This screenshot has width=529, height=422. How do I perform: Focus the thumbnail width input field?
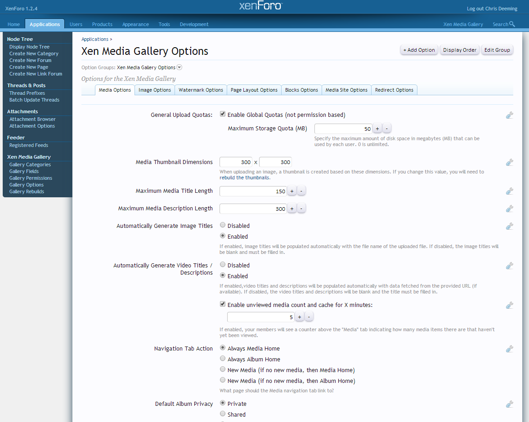(x=236, y=162)
